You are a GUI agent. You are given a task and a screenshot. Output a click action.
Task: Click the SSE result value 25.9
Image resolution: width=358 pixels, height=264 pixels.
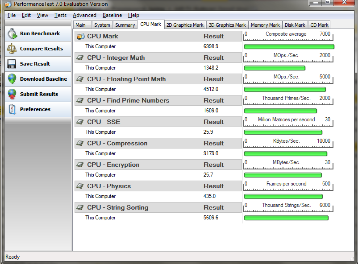tap(208, 132)
